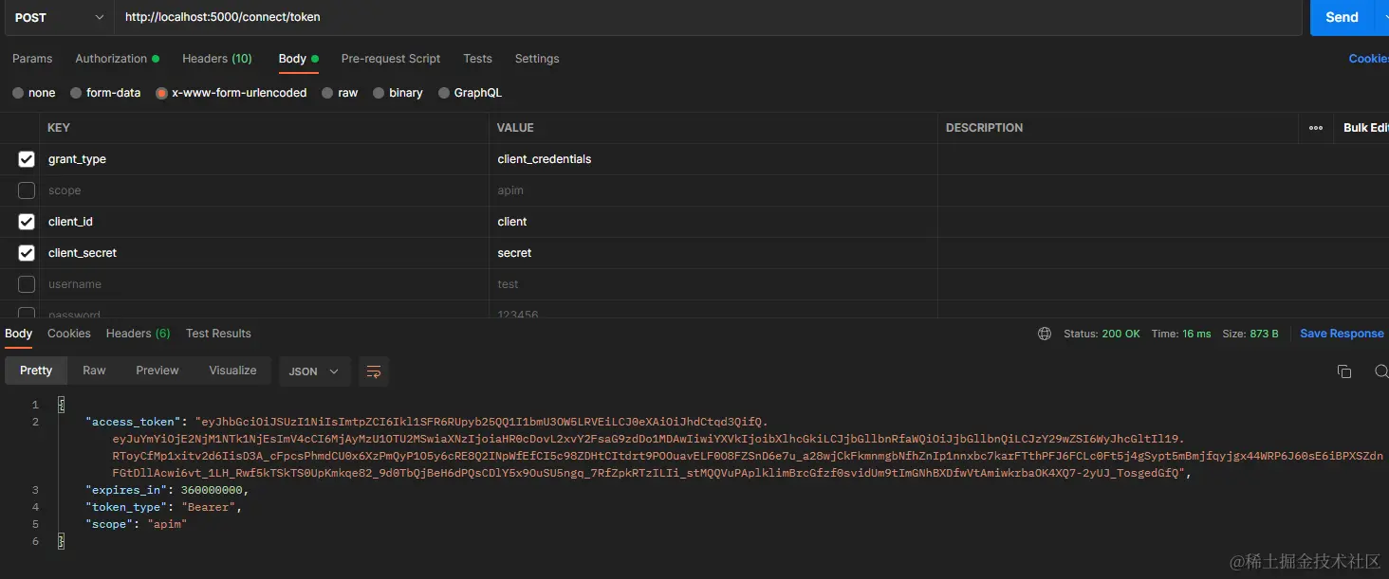1389x579 pixels.
Task: Click the Bulk Edit link
Action: pos(1365,128)
